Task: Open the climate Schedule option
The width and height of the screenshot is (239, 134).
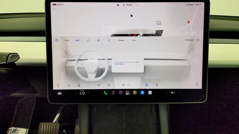Action: coord(189,40)
